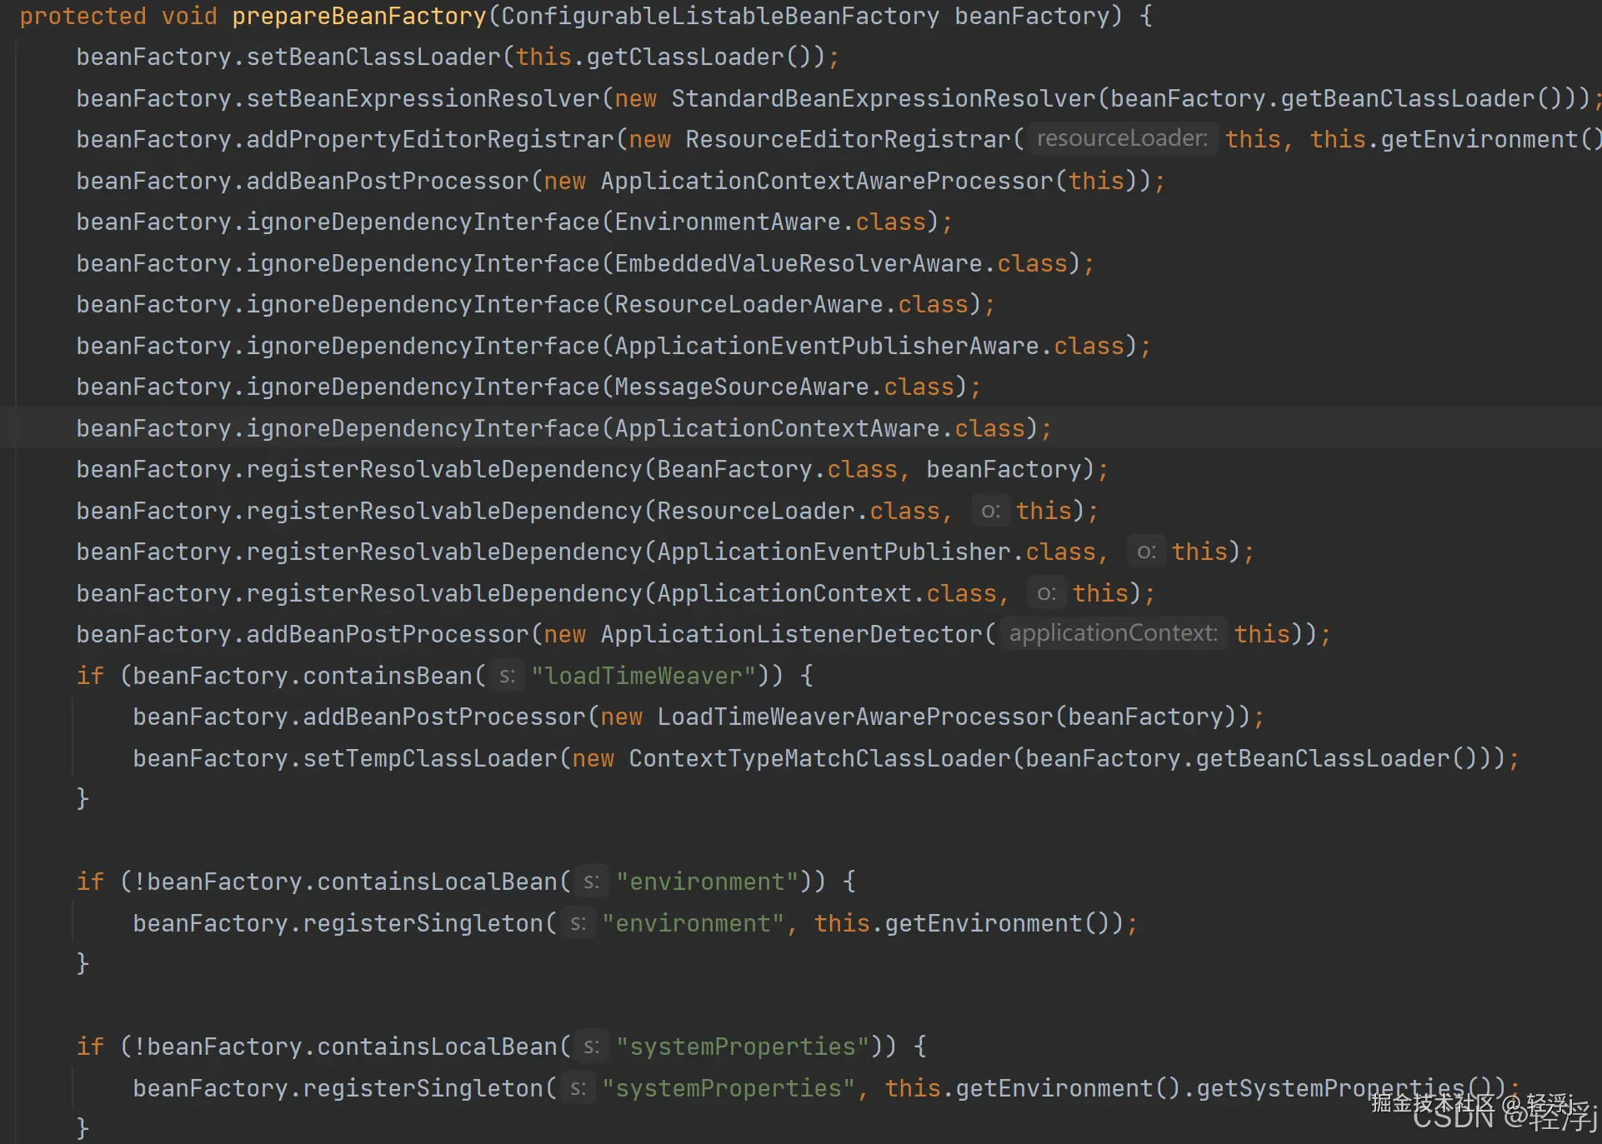The width and height of the screenshot is (1602, 1144).
Task: Click MessageSourceAware class reference
Action: 741,387
